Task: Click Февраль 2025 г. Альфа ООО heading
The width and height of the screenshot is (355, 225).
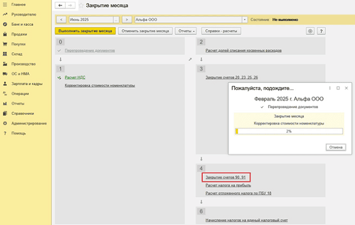Action: point(289,99)
